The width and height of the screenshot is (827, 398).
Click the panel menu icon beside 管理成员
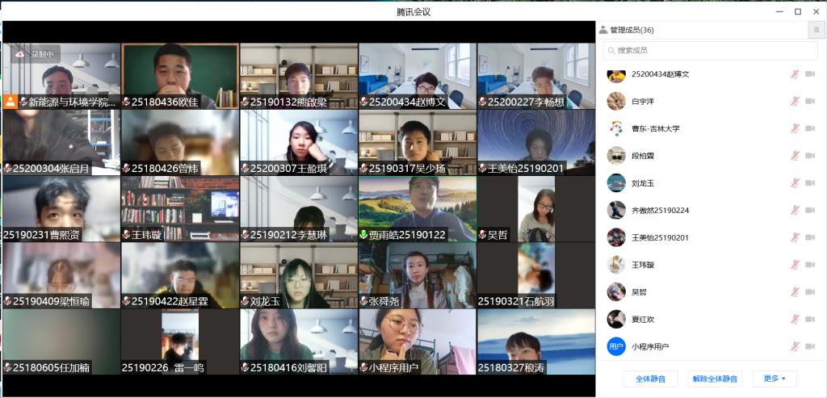(815, 30)
